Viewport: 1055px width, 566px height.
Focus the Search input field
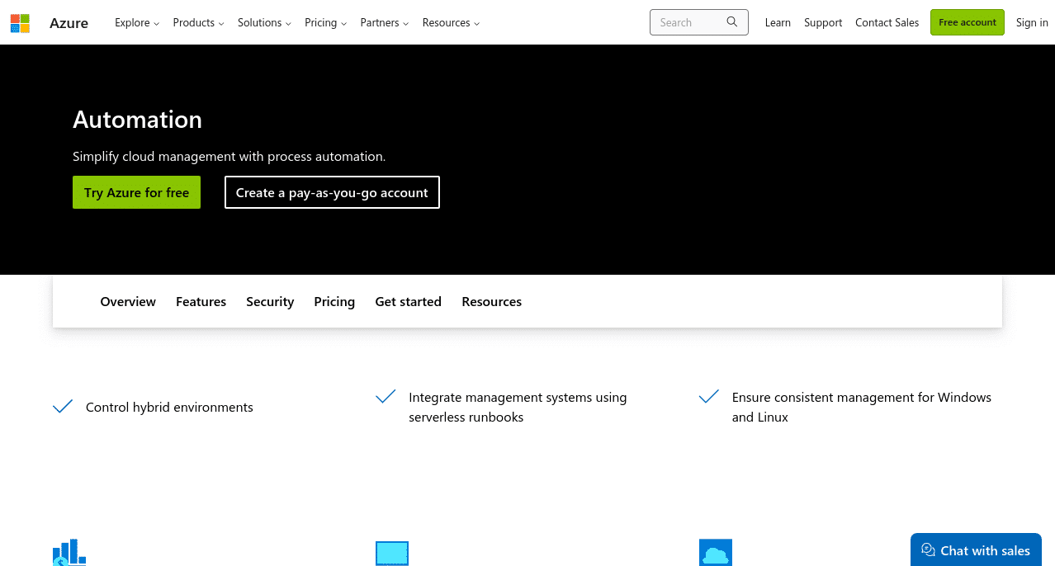click(x=698, y=22)
